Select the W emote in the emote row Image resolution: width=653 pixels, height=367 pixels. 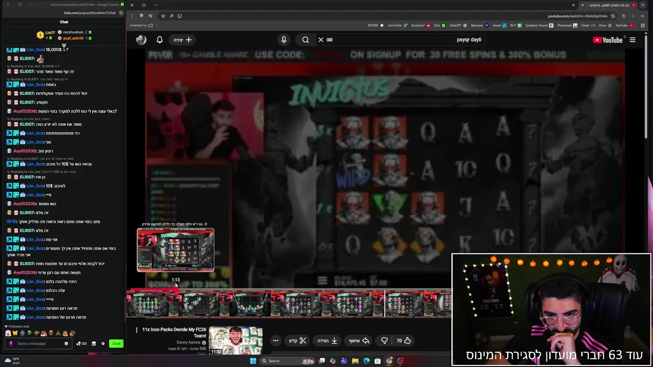tap(15, 333)
